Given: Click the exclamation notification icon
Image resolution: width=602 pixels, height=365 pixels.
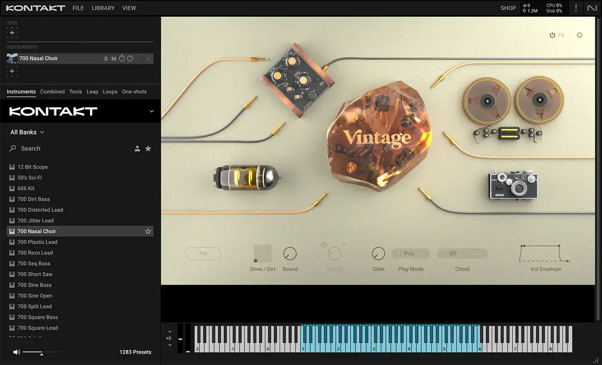Looking at the screenshot, I should point(576,8).
